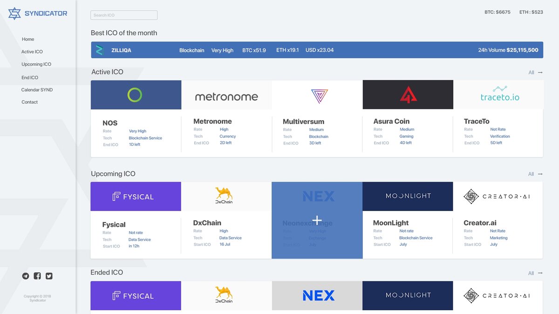The height and width of the screenshot is (314, 559).
Task: Click the Copyright © 2018 Syndicator text
Action: coord(38,298)
